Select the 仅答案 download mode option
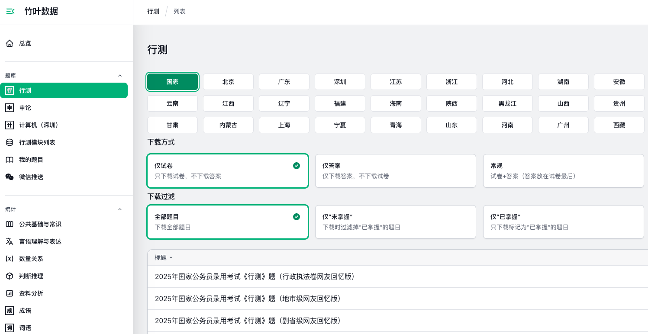 pyautogui.click(x=395, y=171)
